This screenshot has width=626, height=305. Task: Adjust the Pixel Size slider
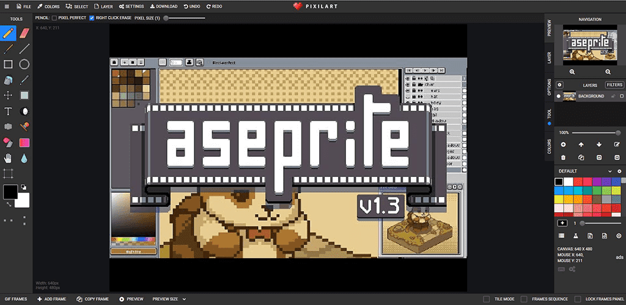185,18
